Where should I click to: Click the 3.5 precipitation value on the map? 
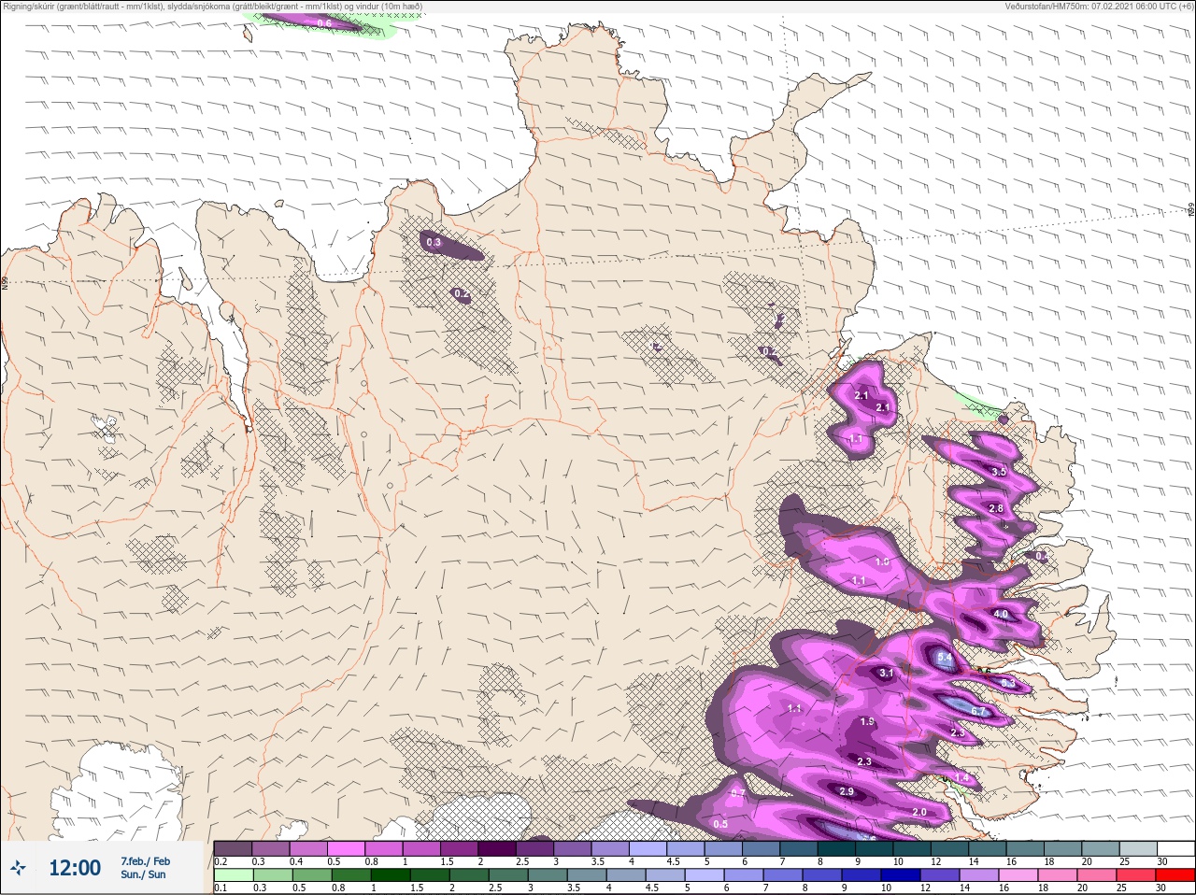(x=999, y=472)
